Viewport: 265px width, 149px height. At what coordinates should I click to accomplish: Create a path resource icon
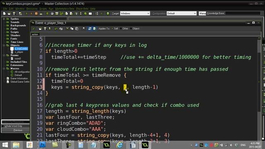62,13
